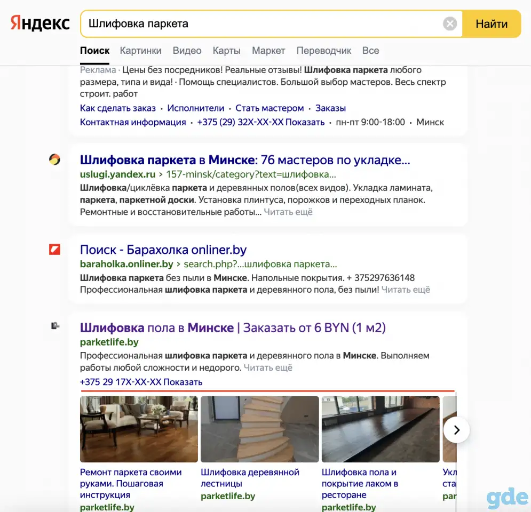Open the Картинки tab

(140, 51)
